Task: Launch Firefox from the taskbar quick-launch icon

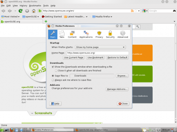Action: 12,130
